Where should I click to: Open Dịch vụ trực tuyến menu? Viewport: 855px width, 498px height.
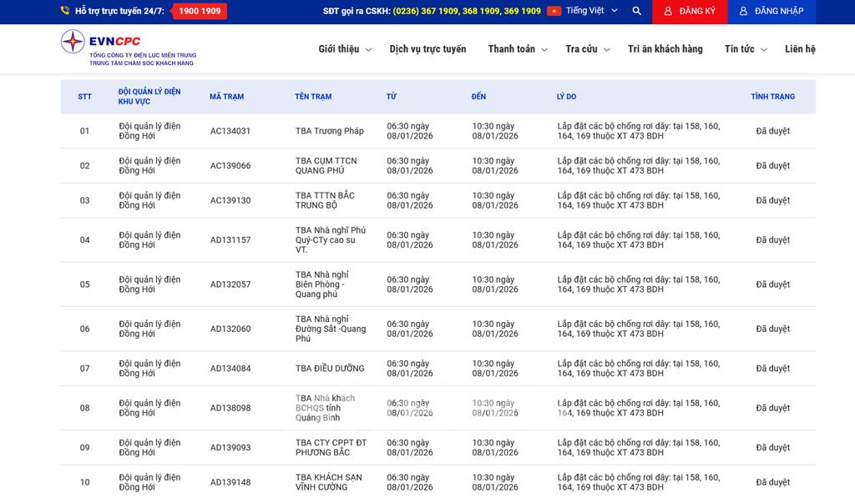(x=427, y=49)
